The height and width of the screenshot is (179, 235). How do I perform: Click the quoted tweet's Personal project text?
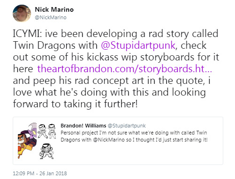coord(80,133)
